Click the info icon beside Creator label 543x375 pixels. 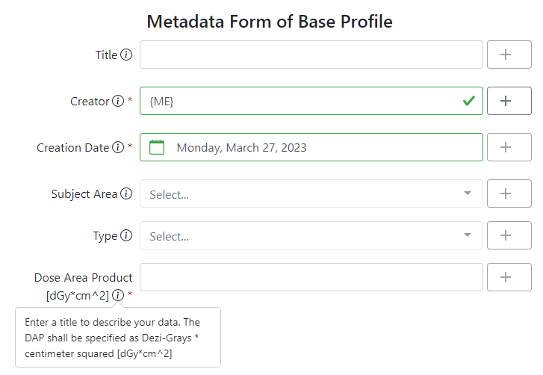[x=118, y=101]
